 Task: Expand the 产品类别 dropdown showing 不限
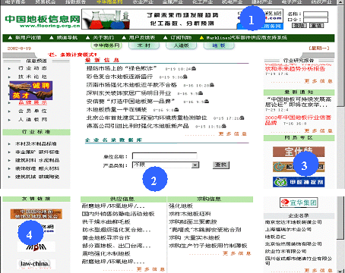coord(166,165)
